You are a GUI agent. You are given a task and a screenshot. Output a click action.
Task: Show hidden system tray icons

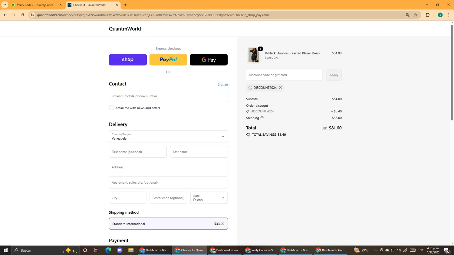[x=376, y=250]
